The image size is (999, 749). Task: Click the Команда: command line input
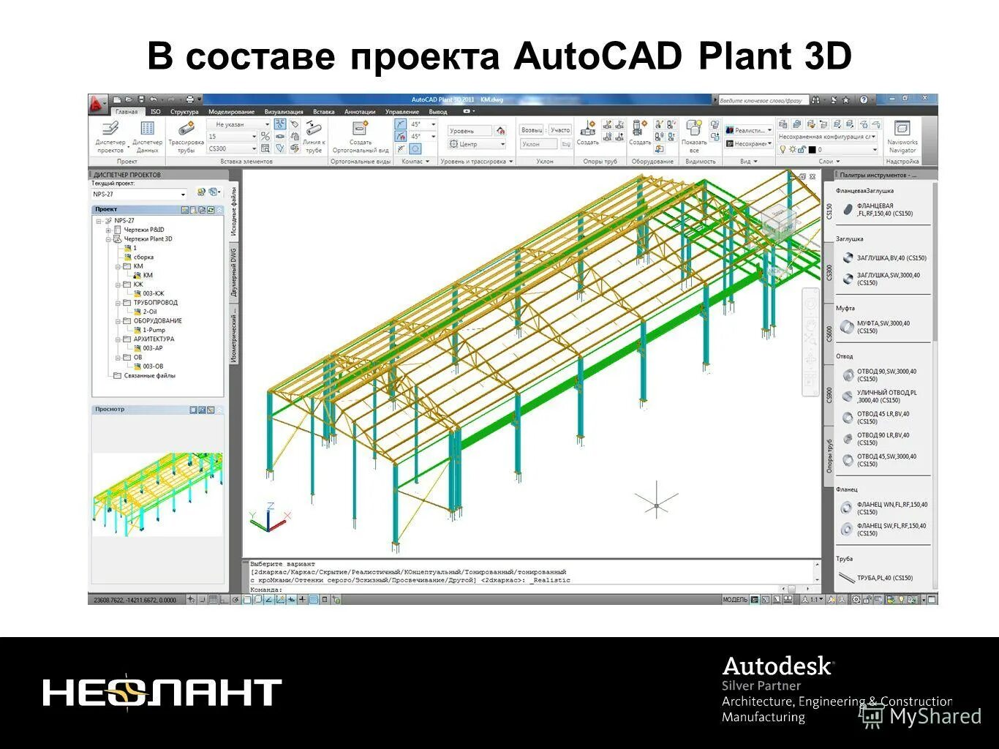512,589
